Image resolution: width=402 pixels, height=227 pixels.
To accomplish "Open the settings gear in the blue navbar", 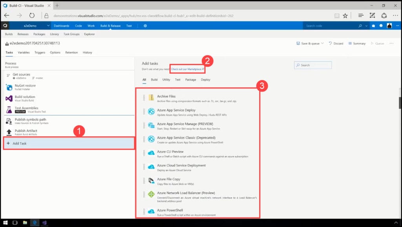I will 145,26.
